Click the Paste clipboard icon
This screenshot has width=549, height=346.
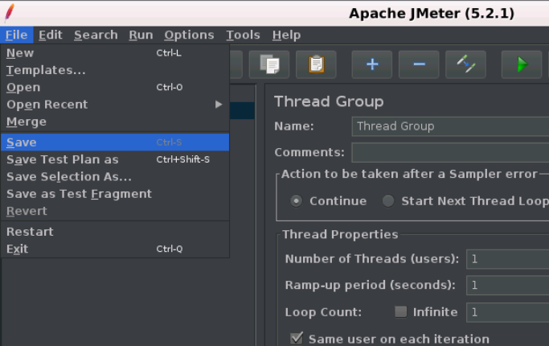click(316, 64)
